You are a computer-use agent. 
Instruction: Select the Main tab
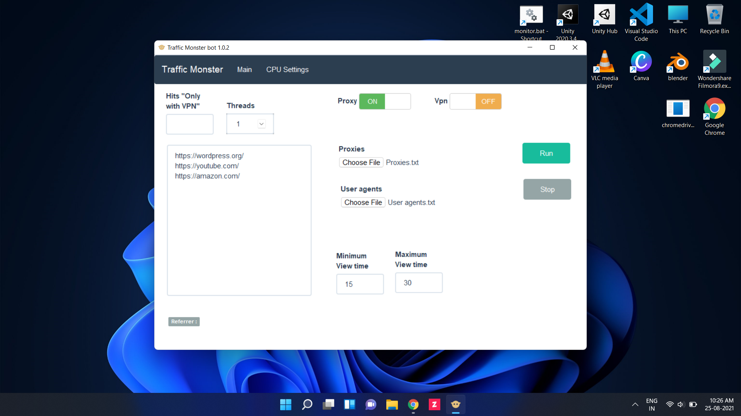(244, 69)
